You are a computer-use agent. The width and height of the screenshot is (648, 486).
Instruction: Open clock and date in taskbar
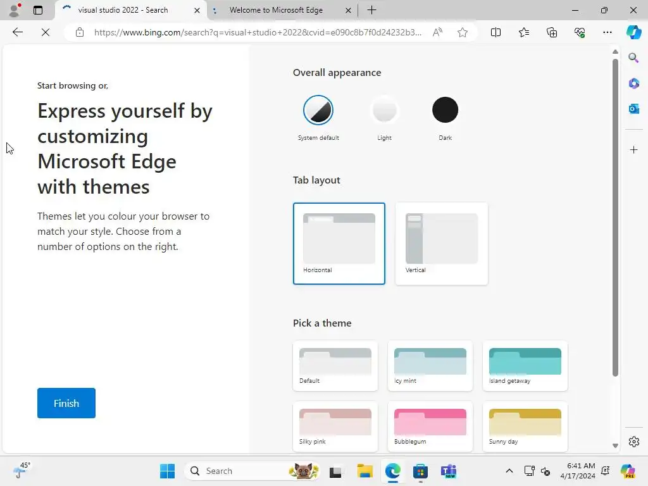578,471
